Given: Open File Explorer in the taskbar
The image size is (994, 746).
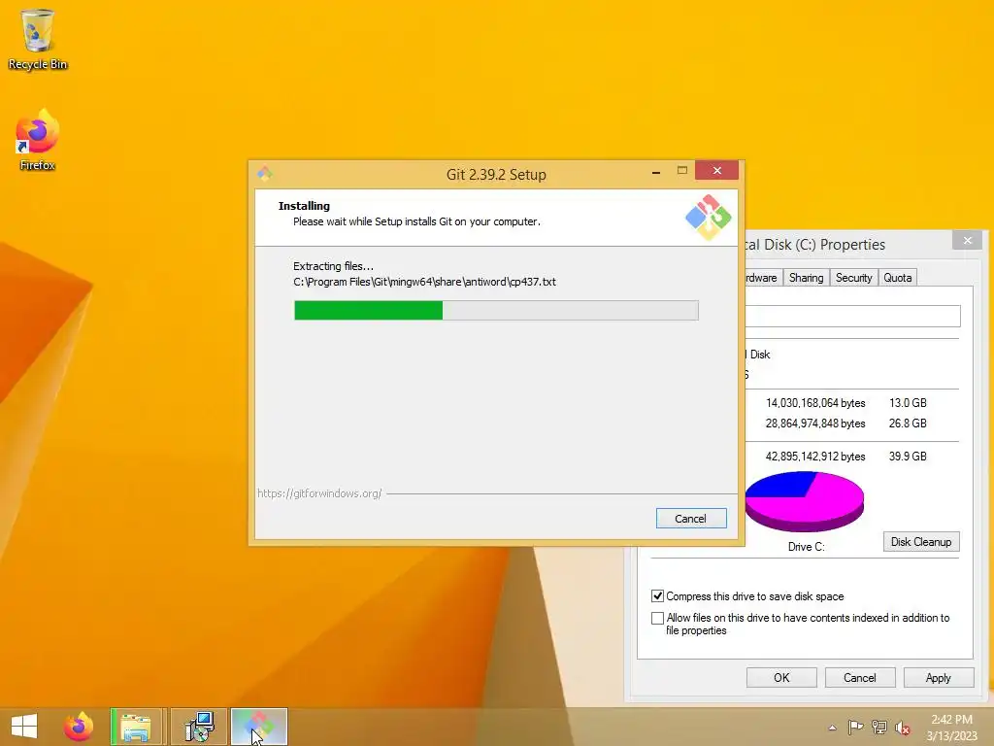Looking at the screenshot, I should 136,727.
